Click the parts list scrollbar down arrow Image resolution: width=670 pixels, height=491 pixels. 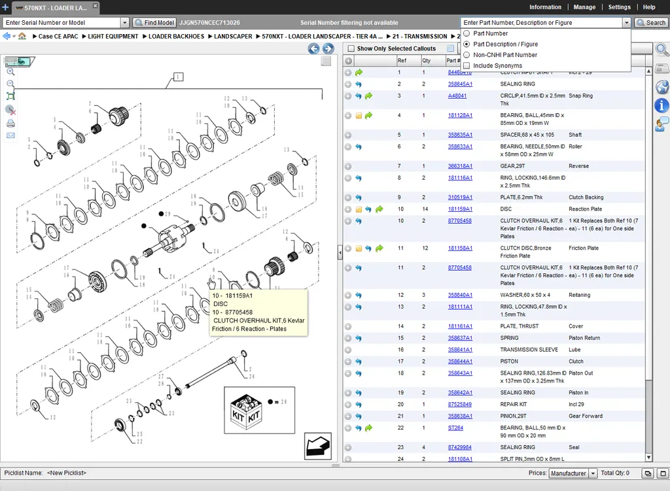[x=648, y=458]
